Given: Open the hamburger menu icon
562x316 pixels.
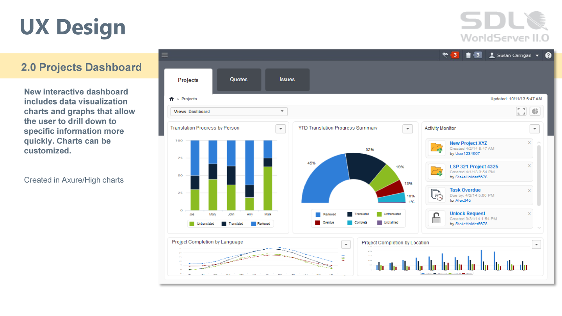Looking at the screenshot, I should [165, 55].
